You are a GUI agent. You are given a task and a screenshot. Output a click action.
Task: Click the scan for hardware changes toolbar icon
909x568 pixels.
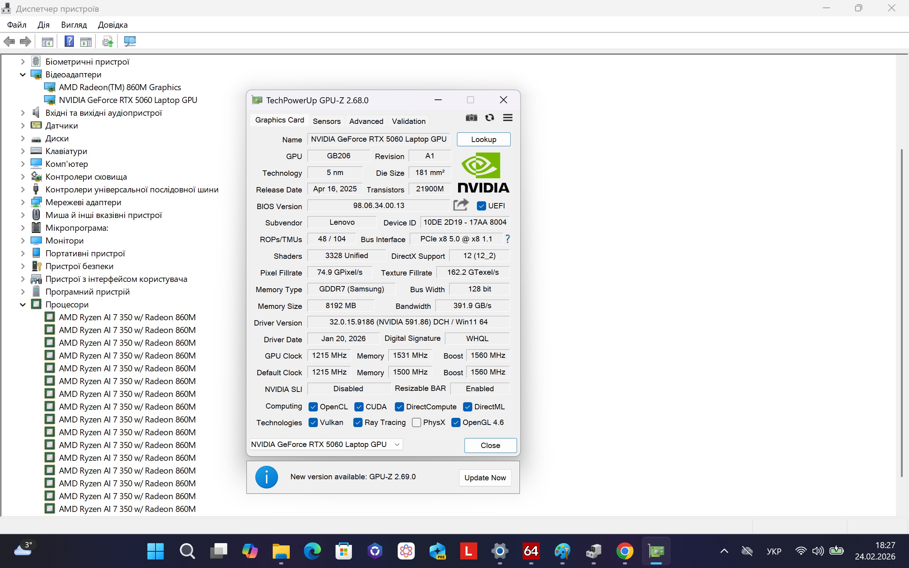pos(130,41)
